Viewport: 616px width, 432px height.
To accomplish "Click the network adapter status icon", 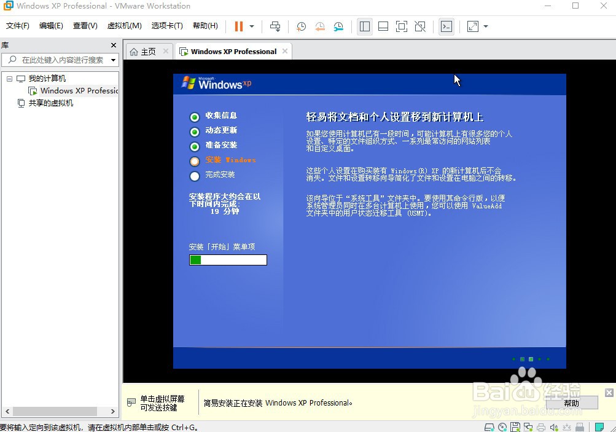I will [x=528, y=427].
